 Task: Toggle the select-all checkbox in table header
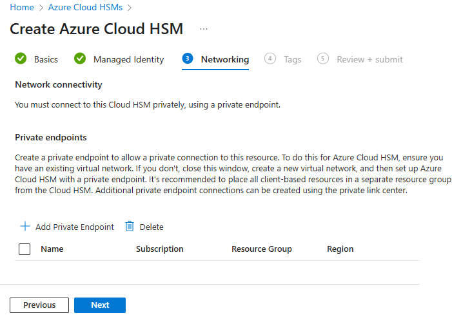pyautogui.click(x=25, y=249)
